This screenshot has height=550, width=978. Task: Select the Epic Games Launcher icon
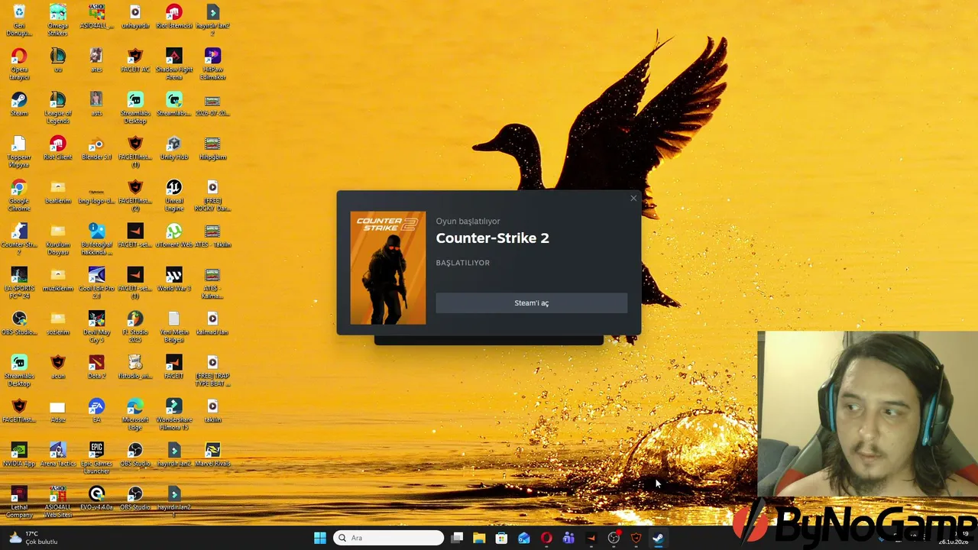96,458
